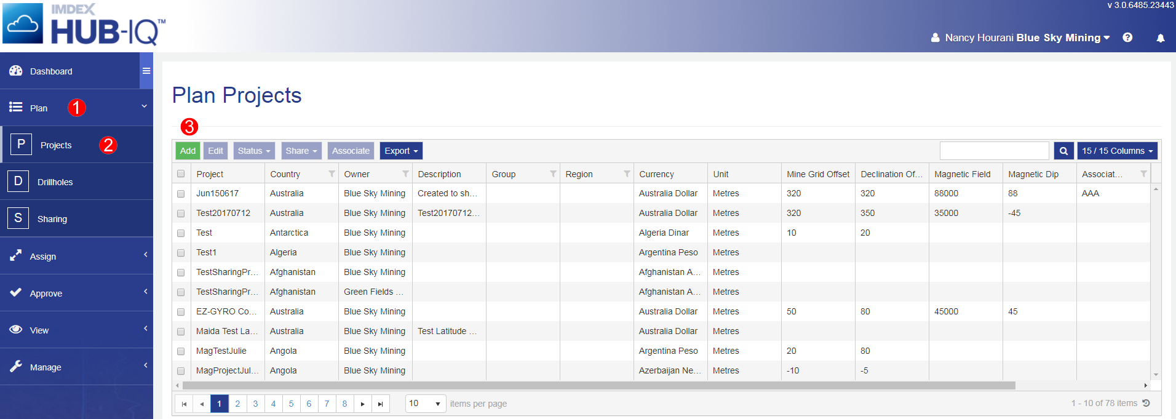Open the Dashboard menu item
This screenshot has width=1176, height=419.
pos(51,71)
